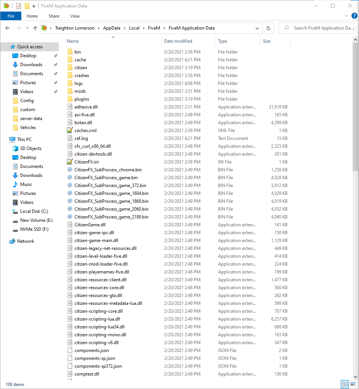Image resolution: width=359 pixels, height=389 pixels.
Task: Select file citizen-resources-metadata-lua.dll
Action: pos(108,303)
